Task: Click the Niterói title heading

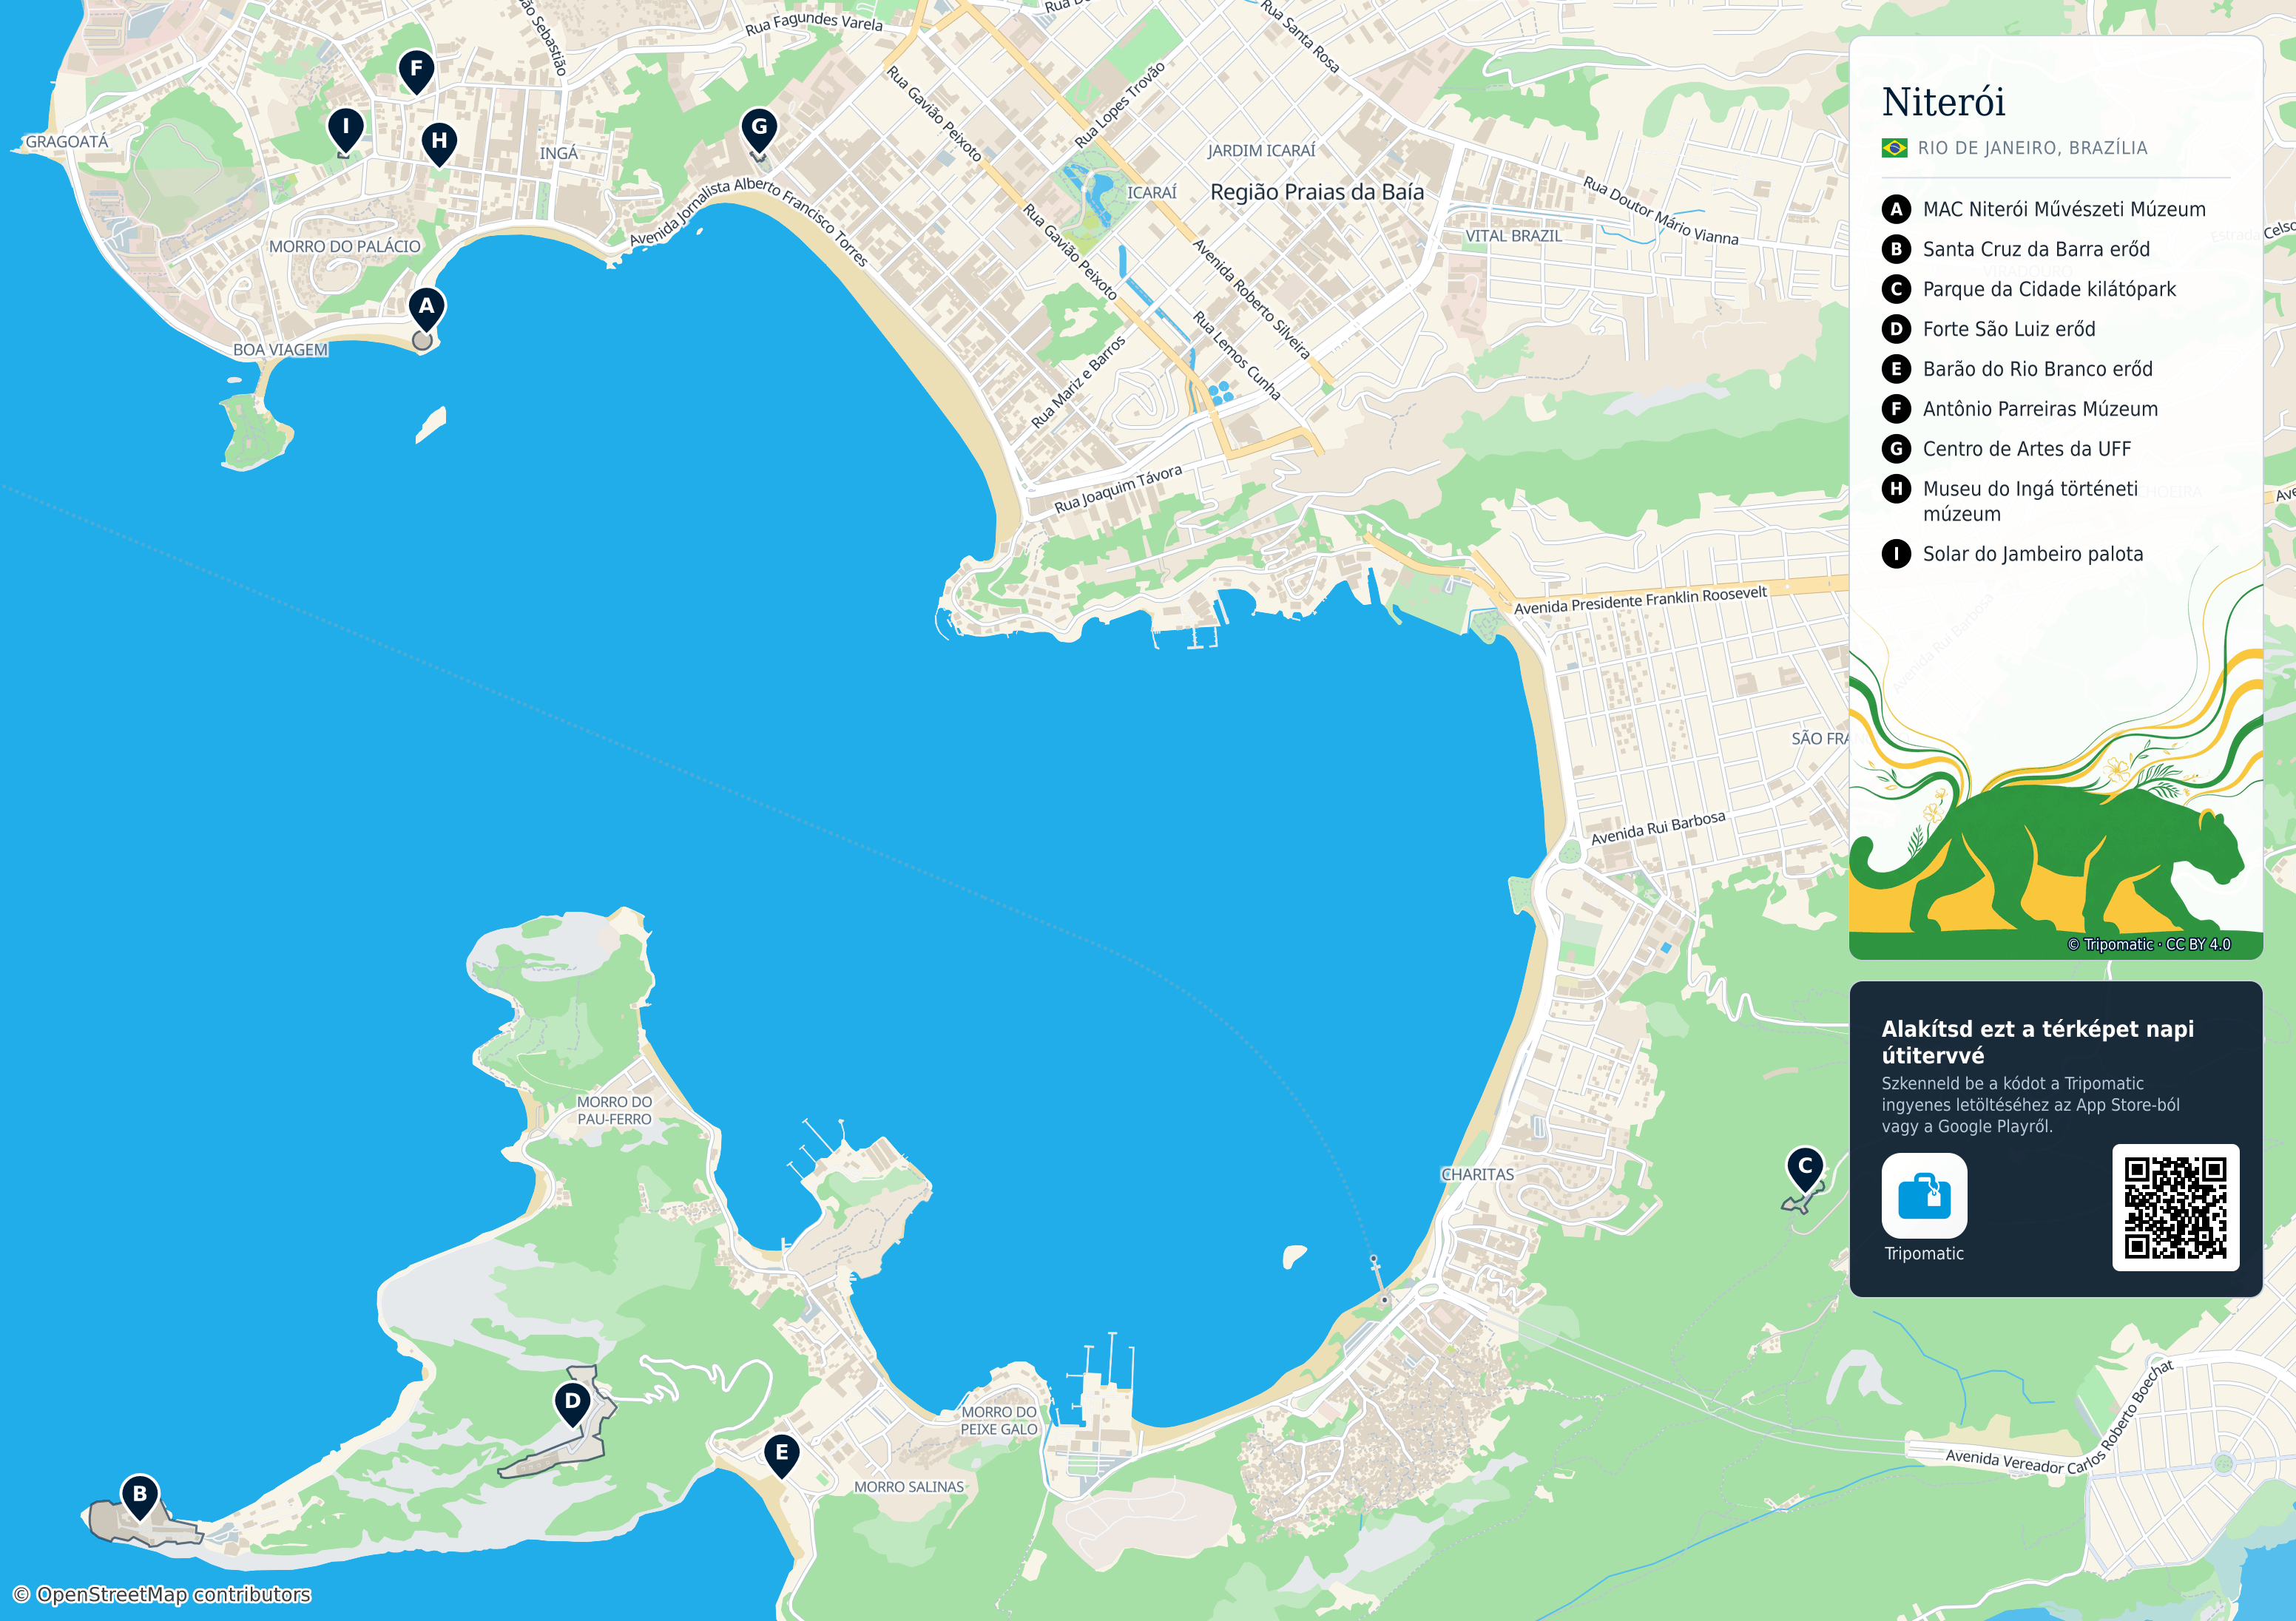Action: point(1943,102)
